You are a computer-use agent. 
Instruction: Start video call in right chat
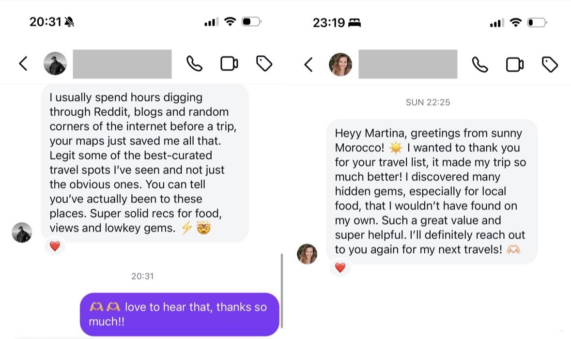[515, 64]
